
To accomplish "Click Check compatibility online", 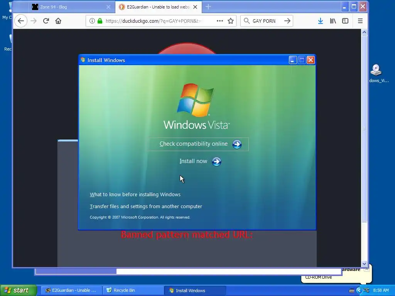I will (198, 144).
